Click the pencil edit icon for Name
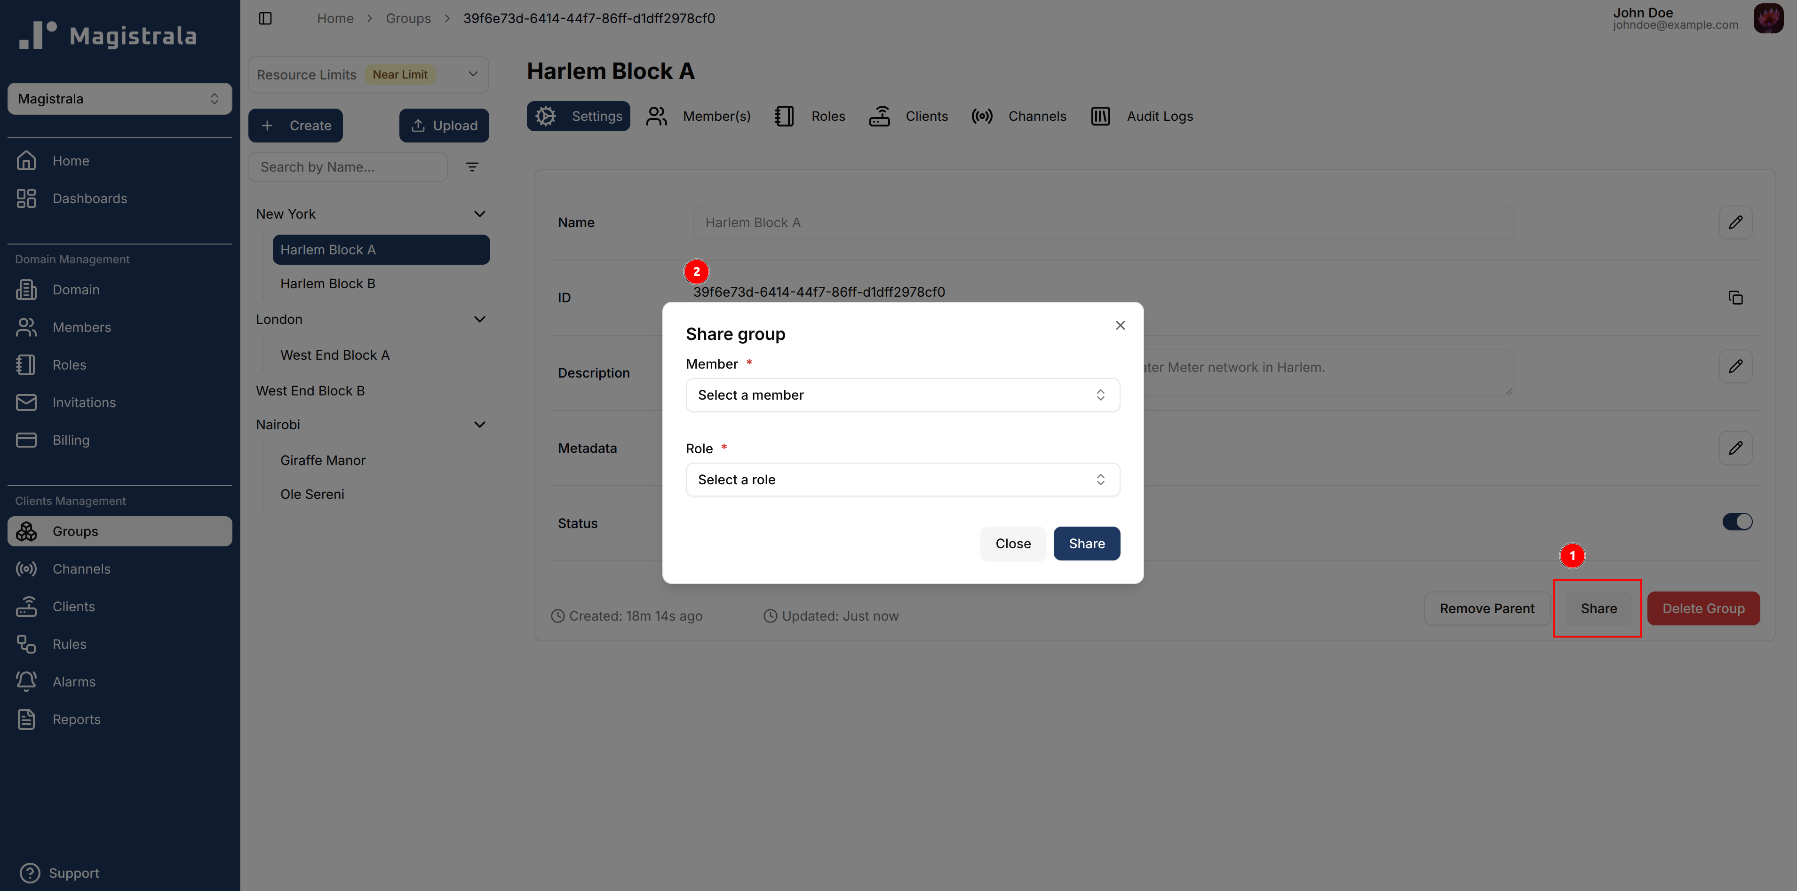 click(1735, 222)
